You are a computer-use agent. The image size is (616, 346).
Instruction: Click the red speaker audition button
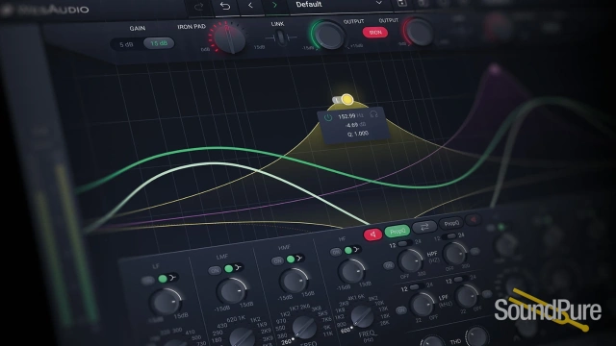(x=372, y=235)
